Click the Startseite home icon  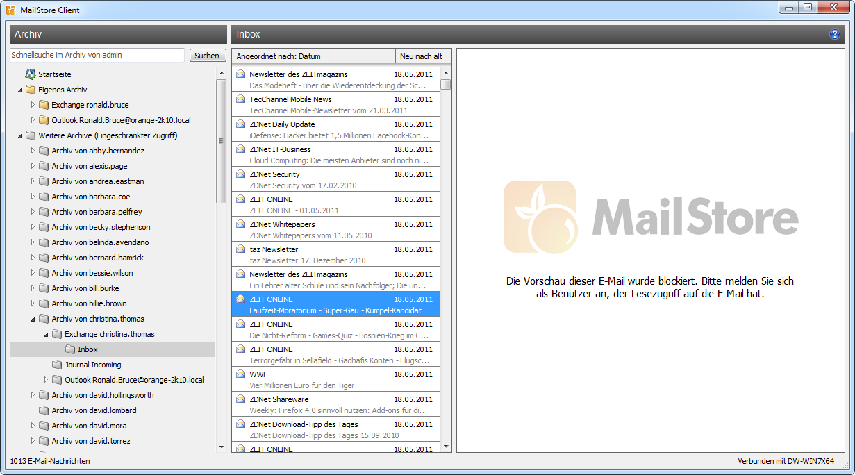point(31,74)
